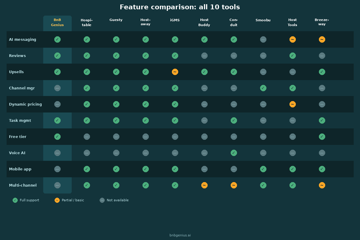Click the Dynamic pricing checkmark for Hospitable

[x=87, y=104]
